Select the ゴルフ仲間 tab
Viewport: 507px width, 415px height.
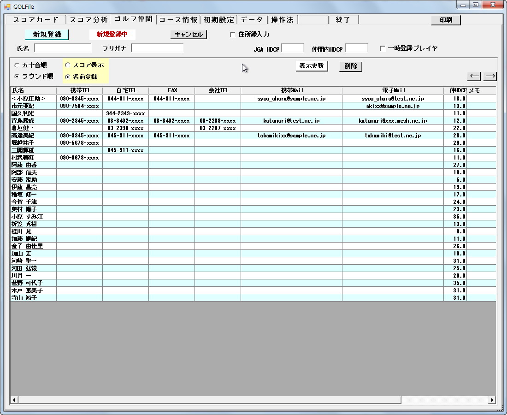coord(133,19)
